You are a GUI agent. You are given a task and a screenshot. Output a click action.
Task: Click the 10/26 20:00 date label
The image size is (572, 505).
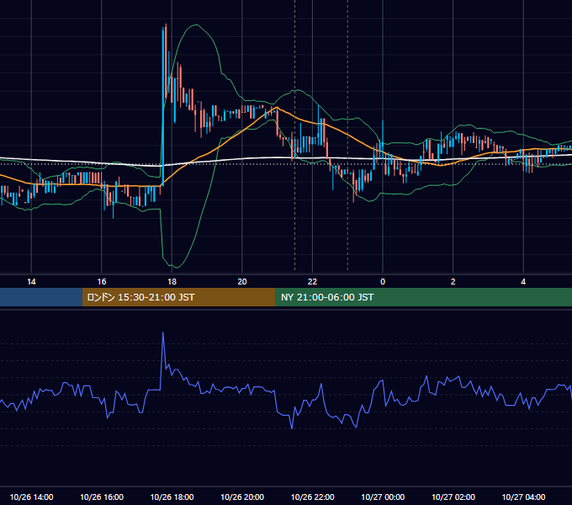[x=242, y=497]
